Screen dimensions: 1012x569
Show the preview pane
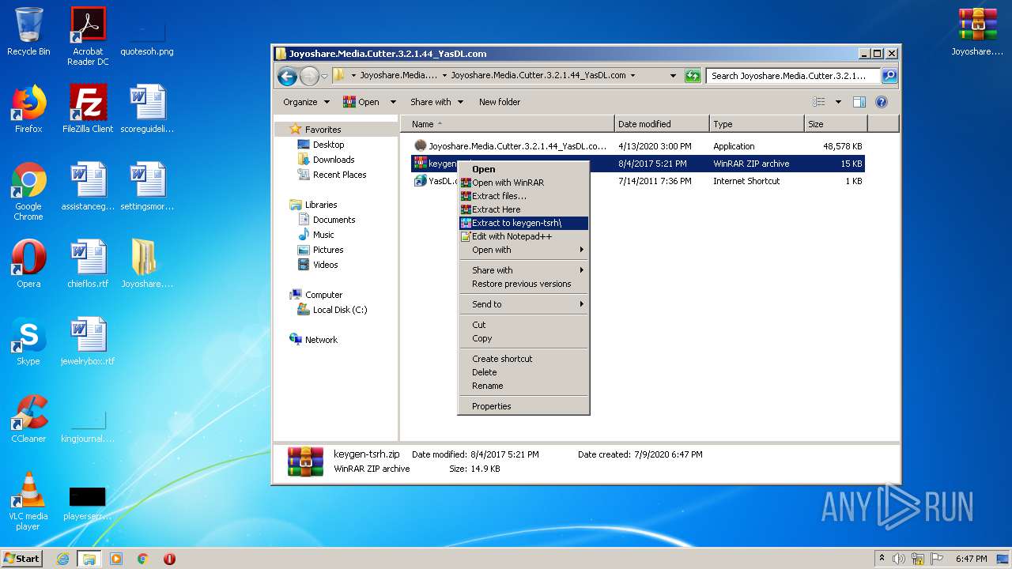tap(859, 102)
